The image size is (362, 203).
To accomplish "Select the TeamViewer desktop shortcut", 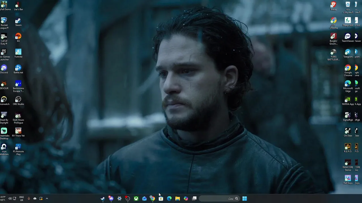I will click(x=348, y=38).
